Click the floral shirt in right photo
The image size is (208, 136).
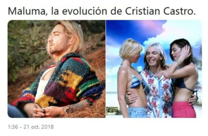click(x=158, y=92)
